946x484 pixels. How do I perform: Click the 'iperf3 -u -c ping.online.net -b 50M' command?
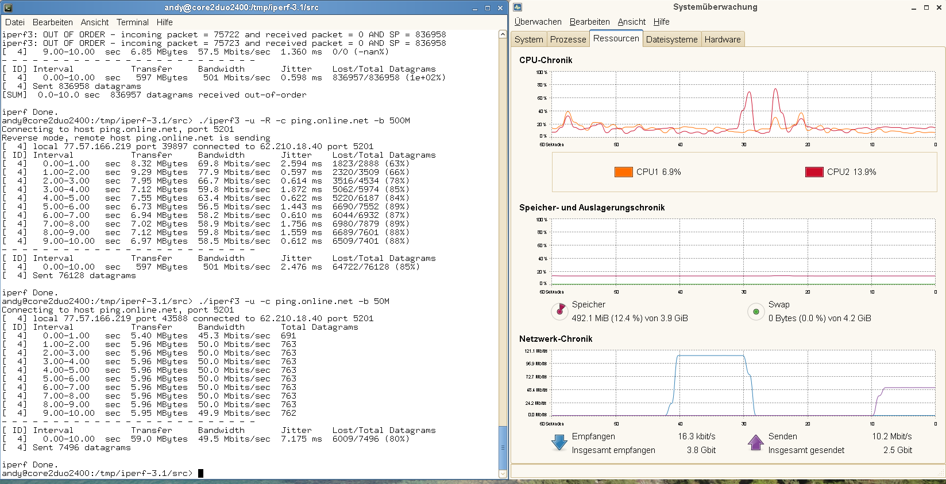click(x=294, y=301)
